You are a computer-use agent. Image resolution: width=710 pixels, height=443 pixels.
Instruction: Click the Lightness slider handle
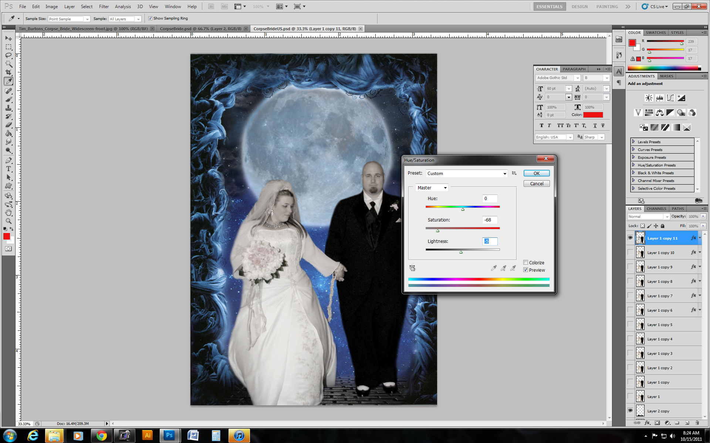click(461, 252)
